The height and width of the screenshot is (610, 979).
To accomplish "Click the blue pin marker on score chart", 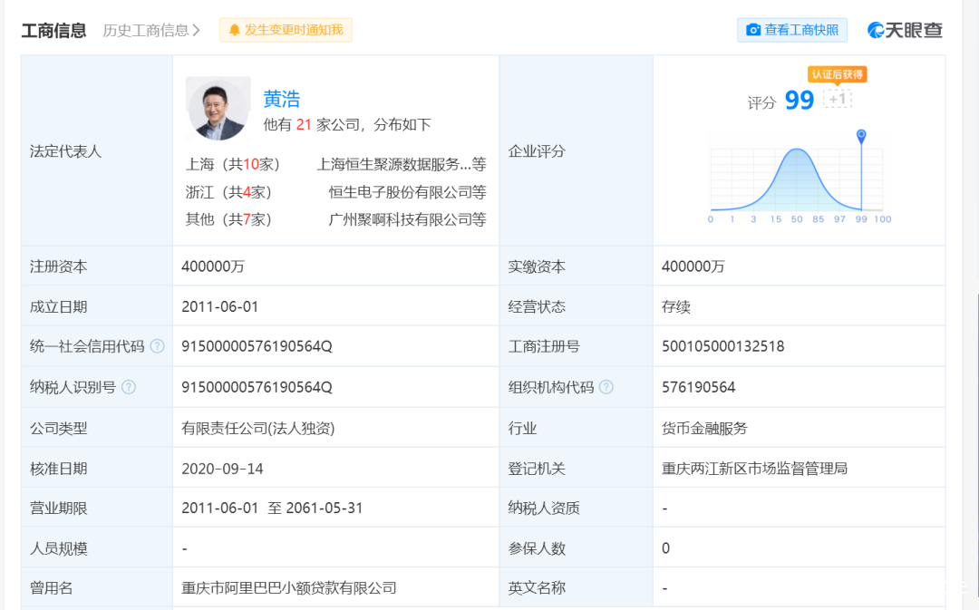I will pyautogui.click(x=861, y=136).
